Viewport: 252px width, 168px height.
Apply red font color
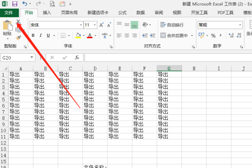pos(90,36)
